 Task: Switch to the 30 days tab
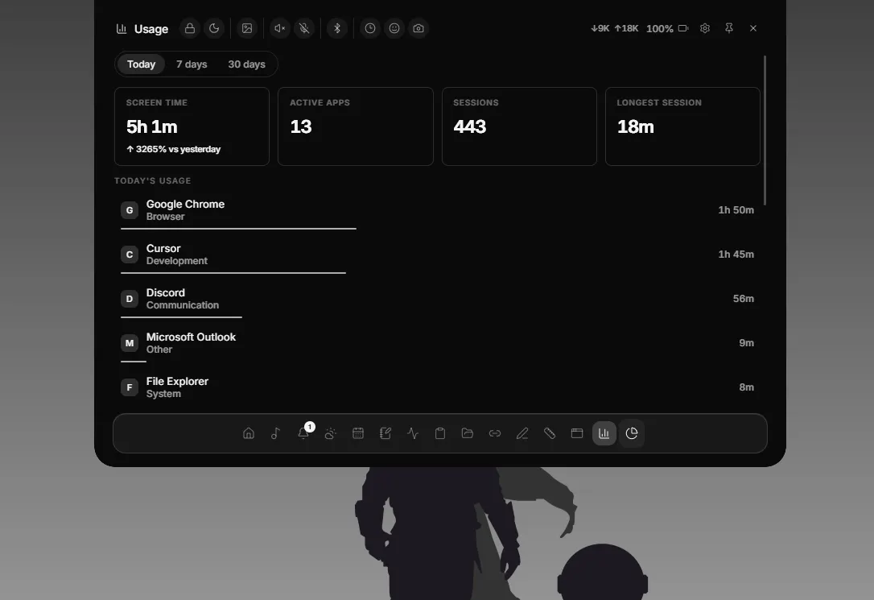246,64
